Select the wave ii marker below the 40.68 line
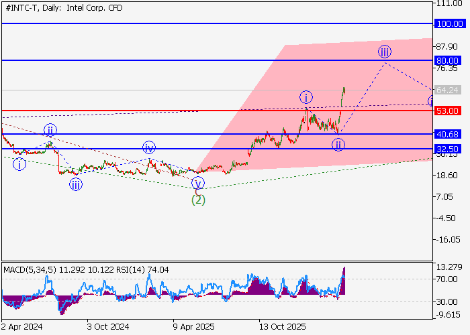 tap(338, 145)
